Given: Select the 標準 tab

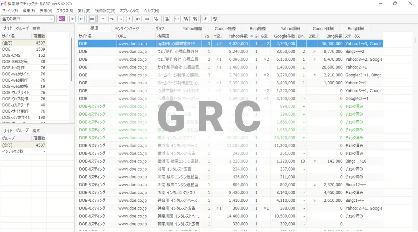Looking at the screenshot, I should point(94,28).
